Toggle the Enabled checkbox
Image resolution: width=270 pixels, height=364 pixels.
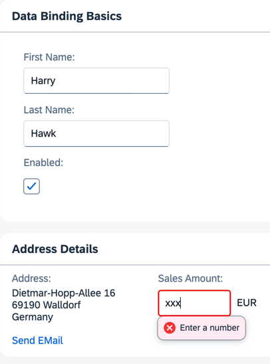(x=31, y=186)
